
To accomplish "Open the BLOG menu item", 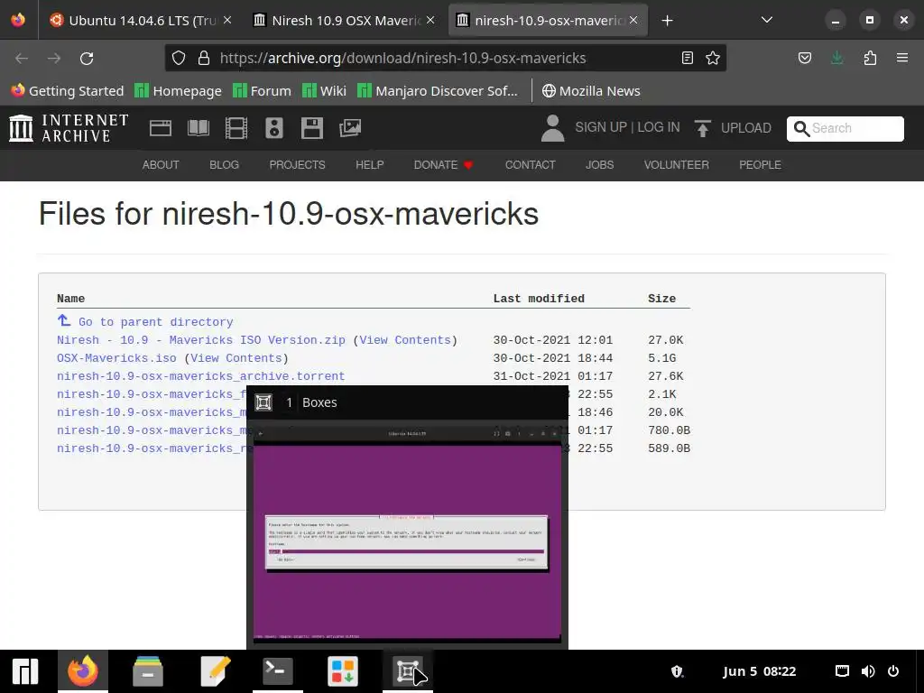I will (x=224, y=165).
